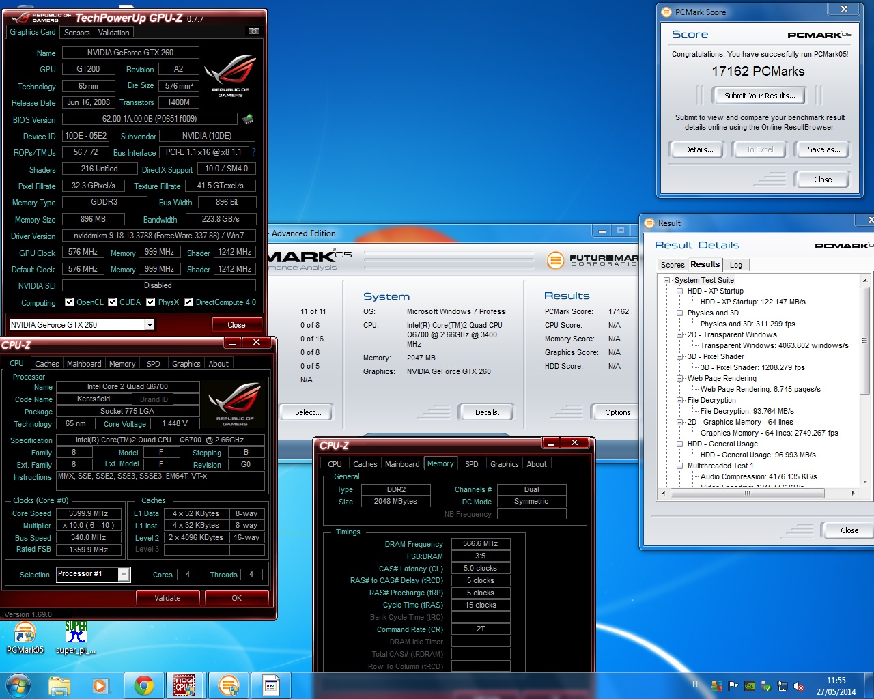
Task: Click the Result window title icon
Action: pos(649,223)
